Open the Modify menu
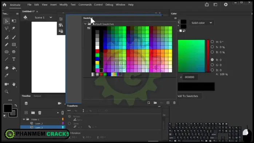Viewport: 254px width, 143px height. (x=63, y=5)
